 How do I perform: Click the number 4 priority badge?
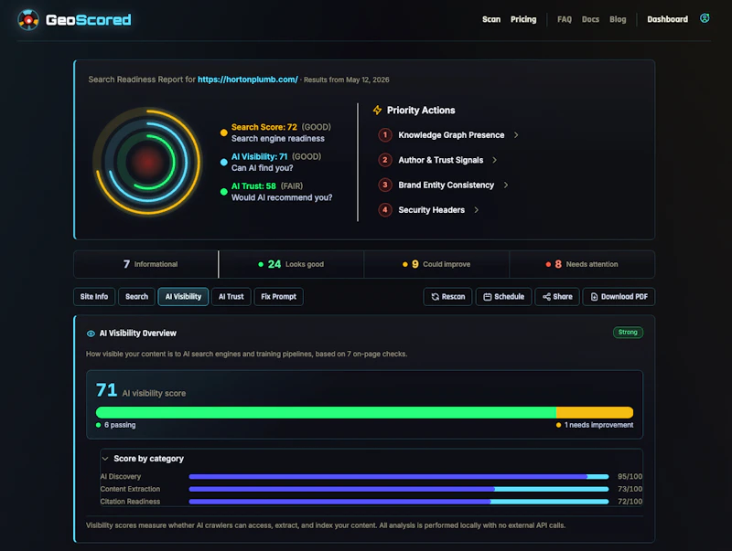click(x=384, y=210)
